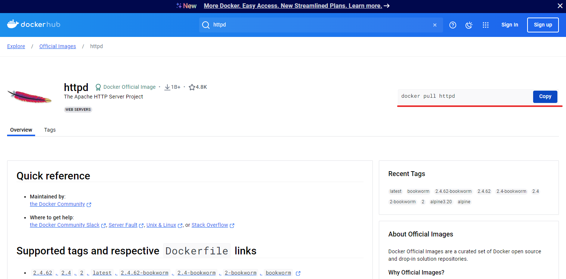The image size is (566, 279).
Task: Open the 2.4 Dockerfile tag link
Action: click(x=66, y=273)
